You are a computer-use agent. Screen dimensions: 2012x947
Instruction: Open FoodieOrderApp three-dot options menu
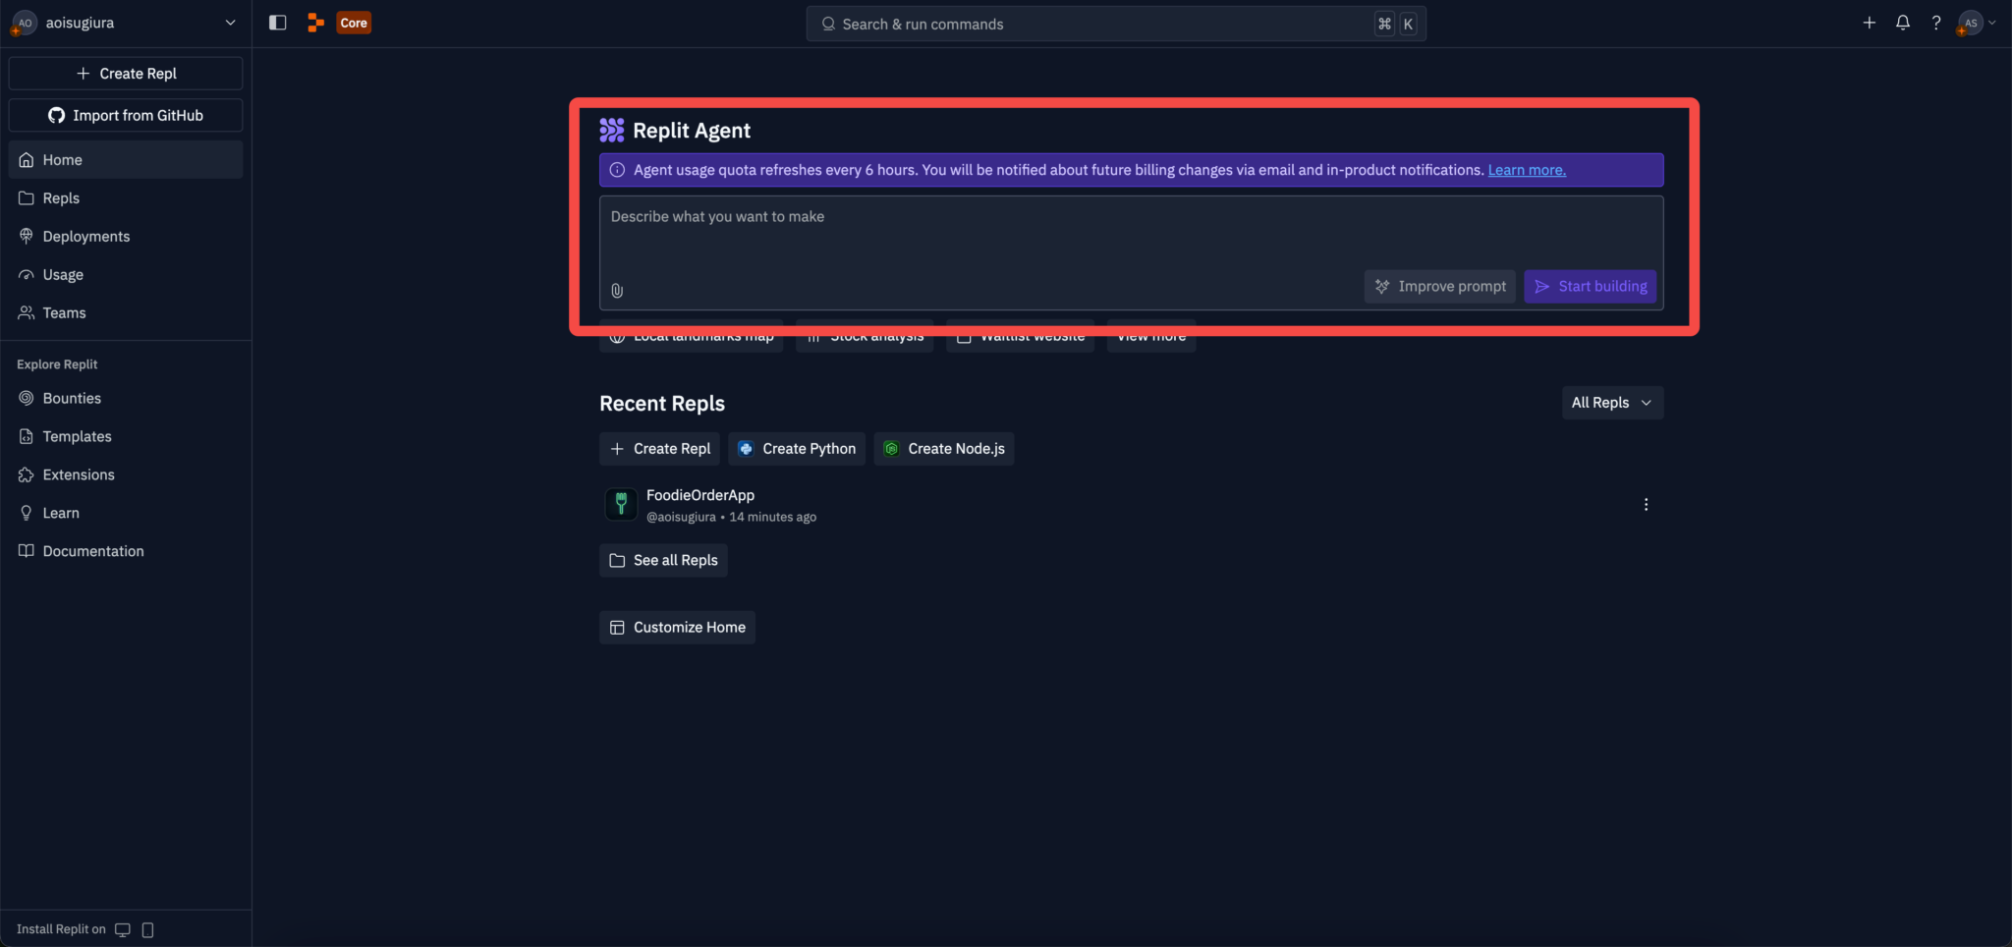click(x=1647, y=504)
